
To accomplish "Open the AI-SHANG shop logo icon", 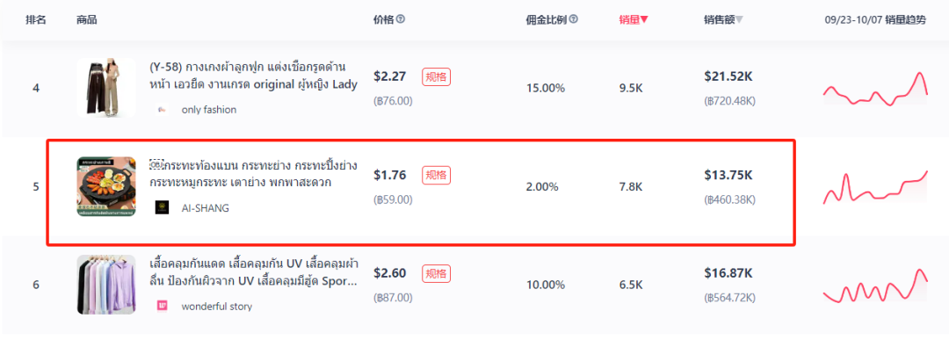I will tap(162, 207).
